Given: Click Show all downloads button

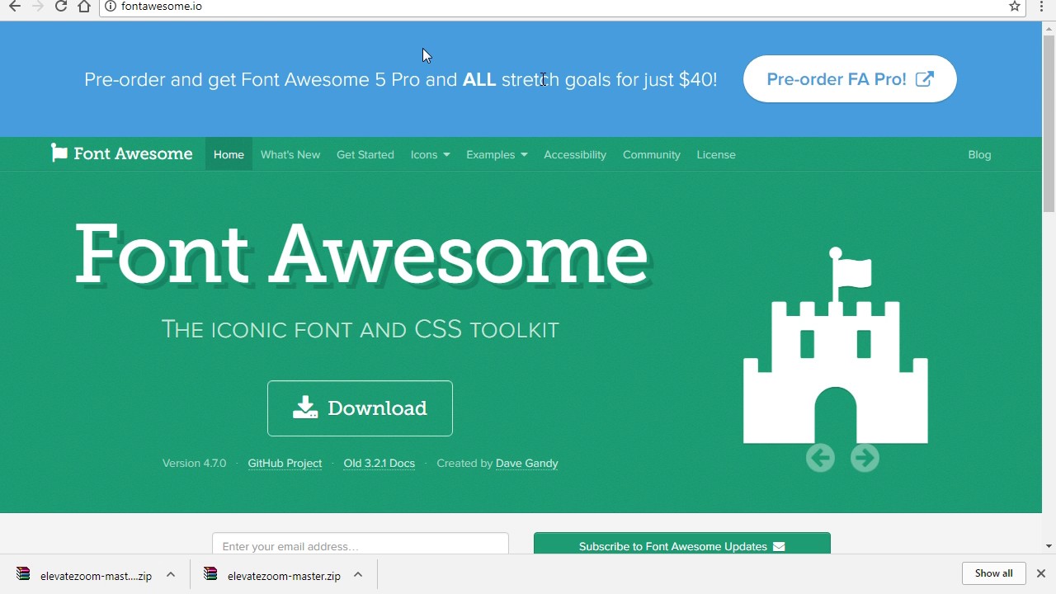Looking at the screenshot, I should click(x=993, y=573).
